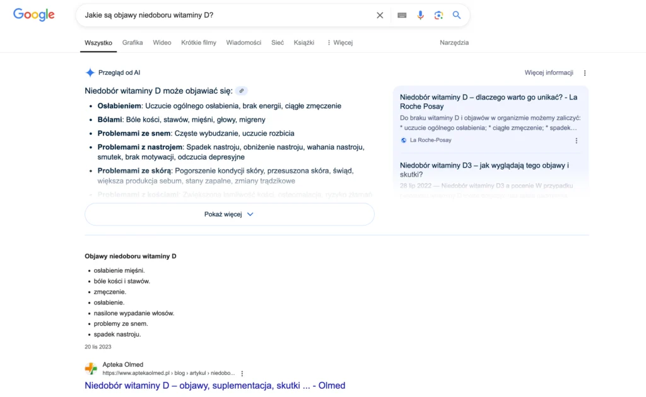
Task: Click the 'Przegląd od AI' label
Action: [x=119, y=72]
